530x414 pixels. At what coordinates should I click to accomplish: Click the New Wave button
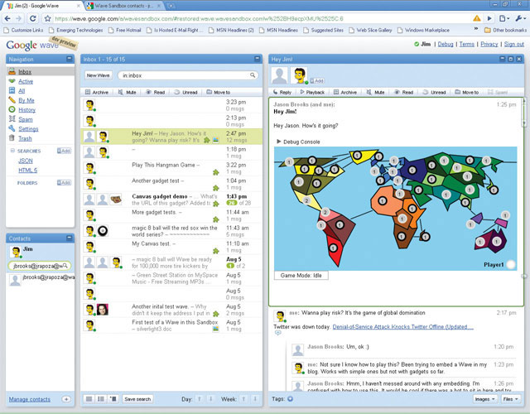click(x=98, y=75)
